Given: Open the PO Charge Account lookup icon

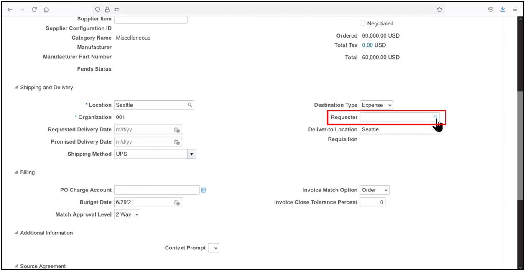Looking at the screenshot, I should 204,190.
